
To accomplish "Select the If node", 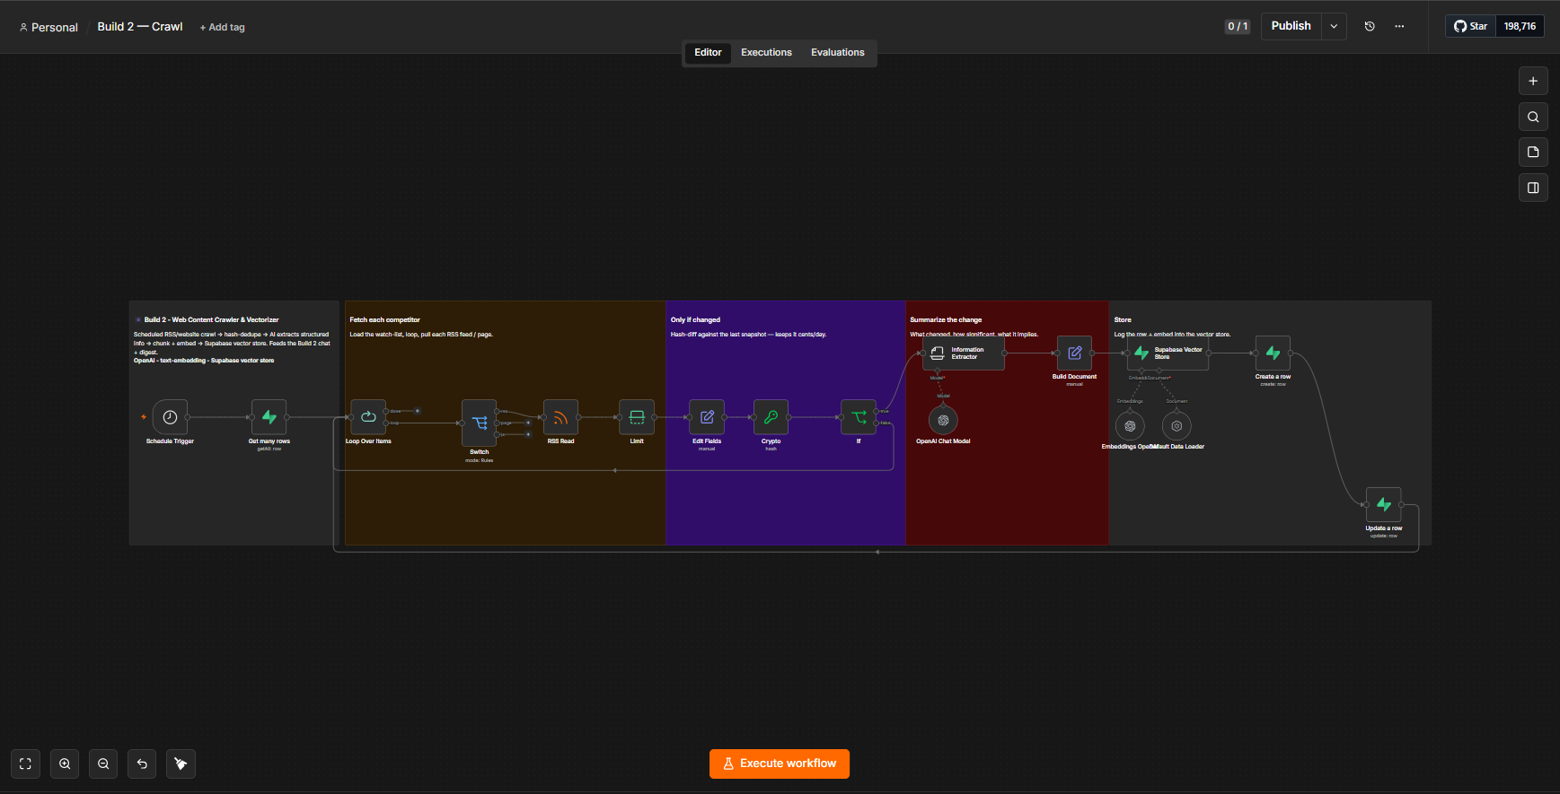I will click(859, 417).
